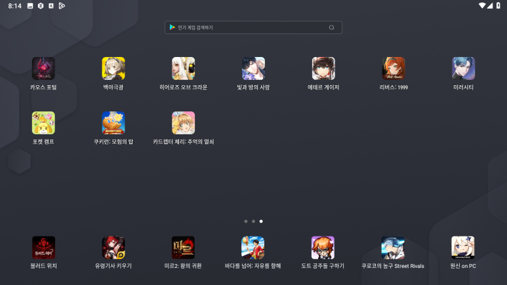The height and width of the screenshot is (285, 507).
Task: Tap the hexagon notification icon in status bar
Action: [x=41, y=6]
